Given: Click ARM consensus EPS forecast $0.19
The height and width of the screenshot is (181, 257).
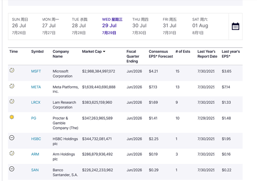Looking at the screenshot, I should point(153,154).
